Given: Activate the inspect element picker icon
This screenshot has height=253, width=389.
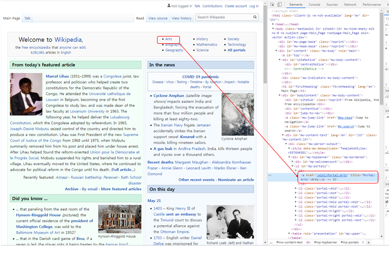Looking at the screenshot, I should [272, 4].
